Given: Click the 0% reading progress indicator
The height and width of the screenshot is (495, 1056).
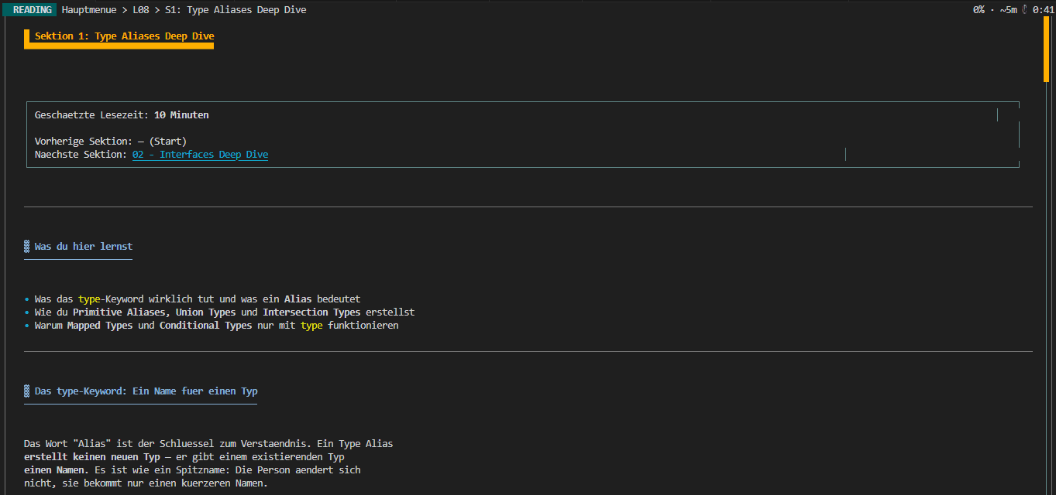Looking at the screenshot, I should 979,10.
